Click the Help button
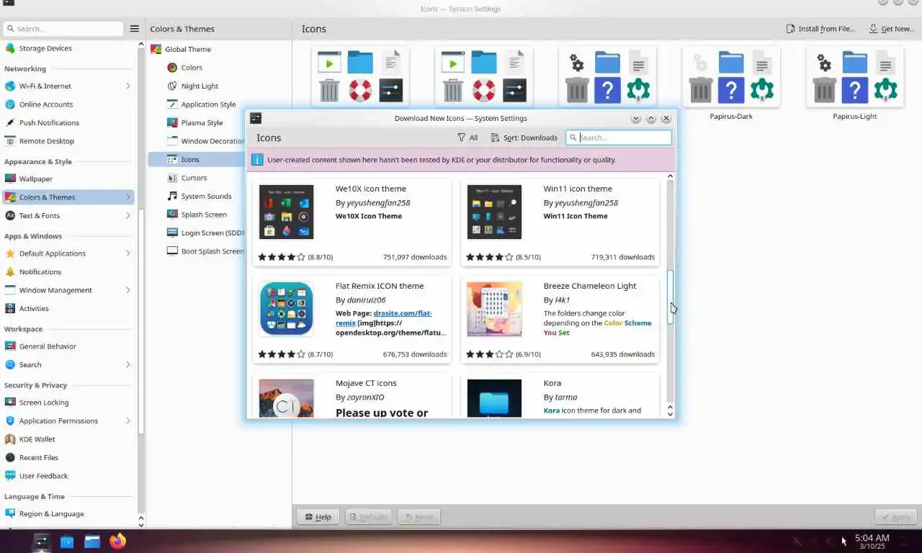This screenshot has height=553, width=922. [x=318, y=517]
